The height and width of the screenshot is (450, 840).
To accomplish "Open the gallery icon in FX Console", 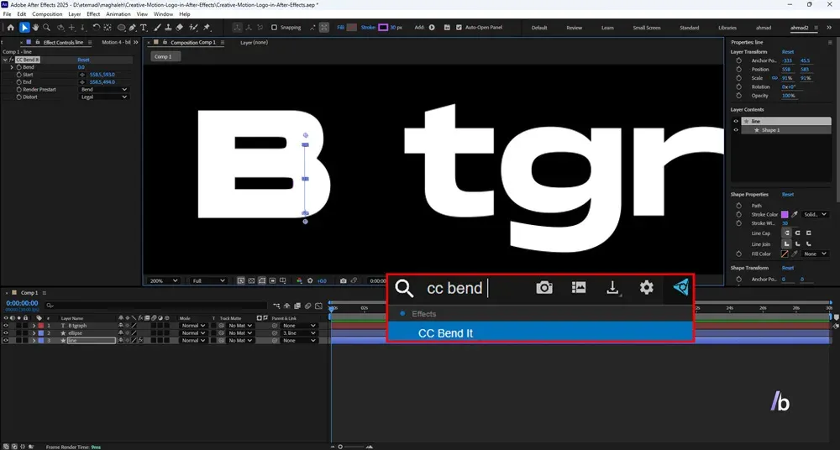I will [579, 288].
